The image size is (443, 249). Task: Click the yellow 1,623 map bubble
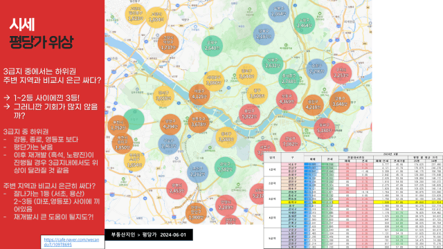coord(136,15)
